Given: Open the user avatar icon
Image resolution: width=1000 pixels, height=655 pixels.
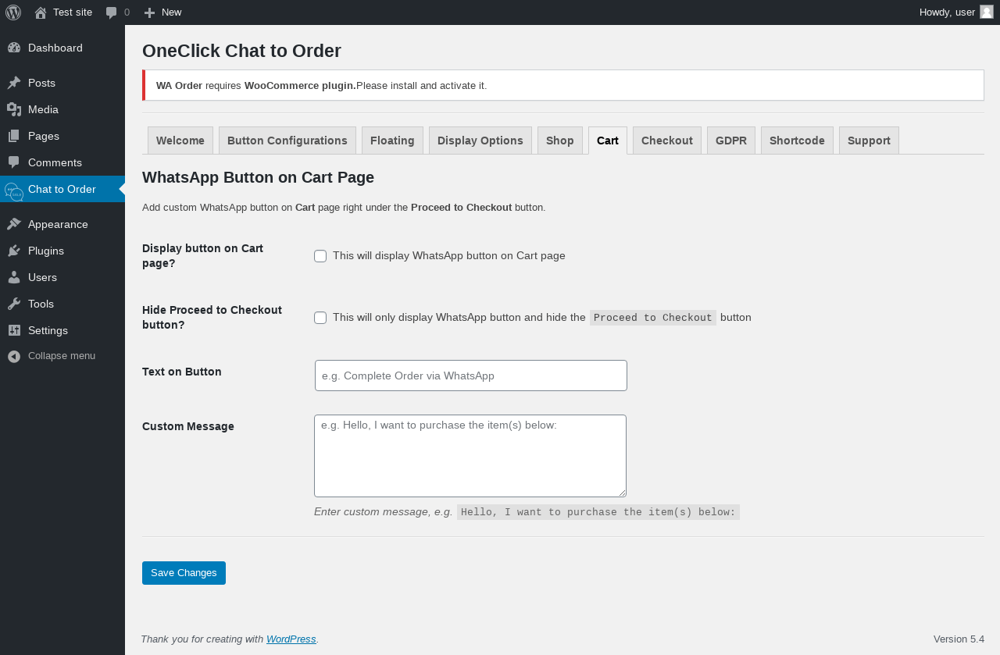Looking at the screenshot, I should point(987,12).
